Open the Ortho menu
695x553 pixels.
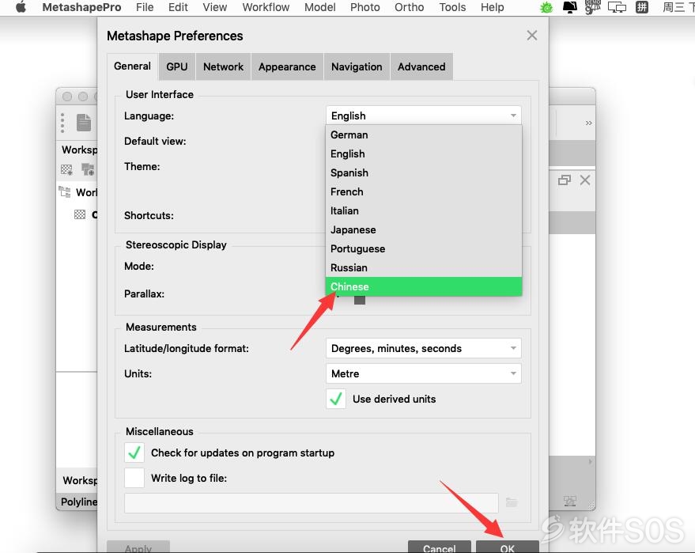(410, 8)
